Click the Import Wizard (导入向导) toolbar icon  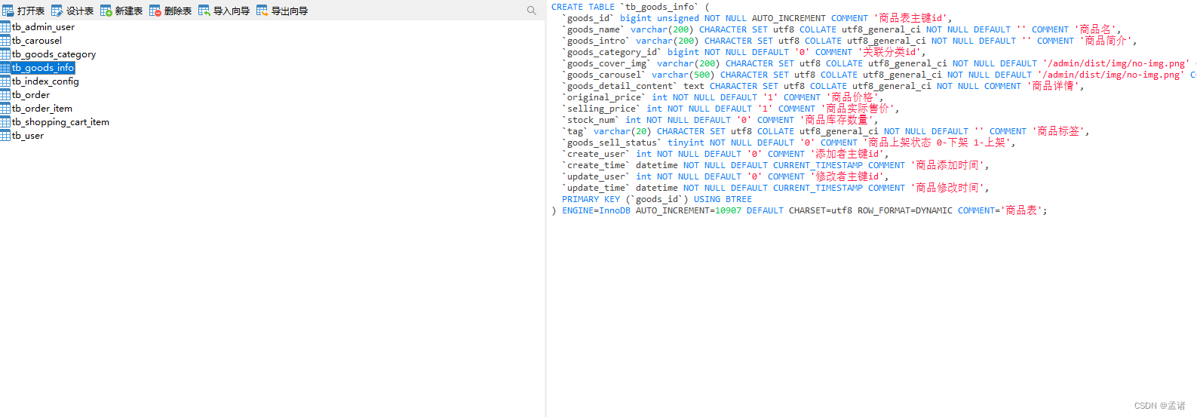[x=204, y=11]
